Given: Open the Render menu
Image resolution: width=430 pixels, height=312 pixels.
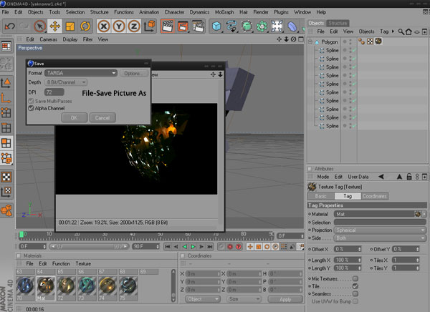Looking at the screenshot, I should [261, 12].
